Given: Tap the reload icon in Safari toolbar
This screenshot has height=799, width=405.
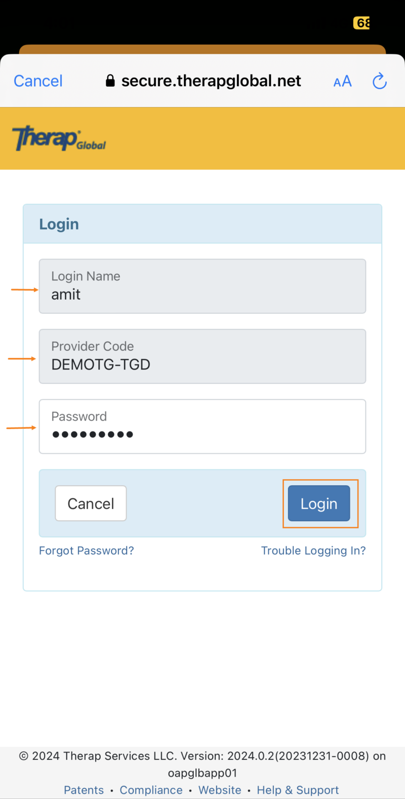Looking at the screenshot, I should pos(379,81).
